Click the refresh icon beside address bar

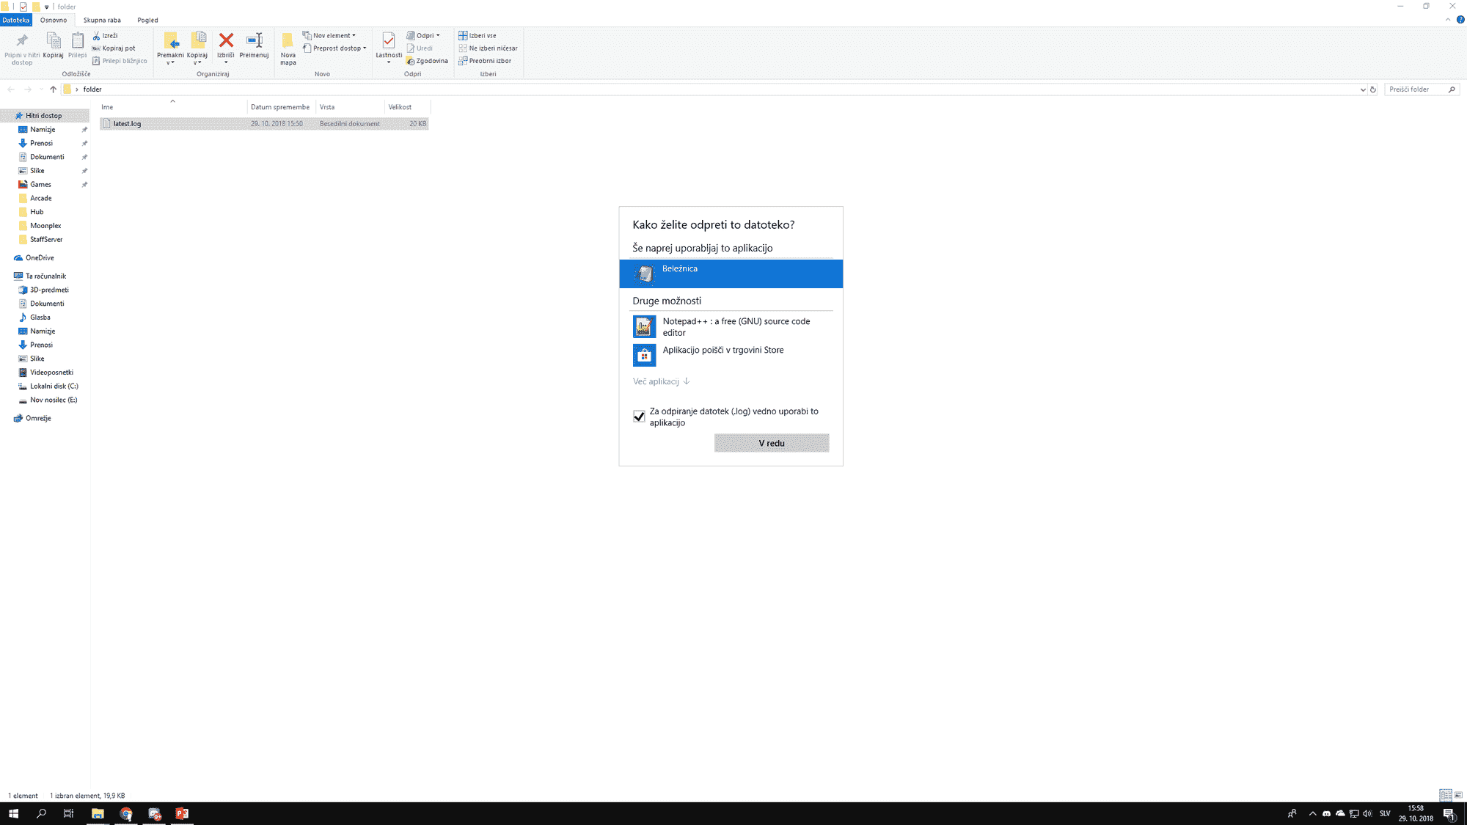point(1373,89)
